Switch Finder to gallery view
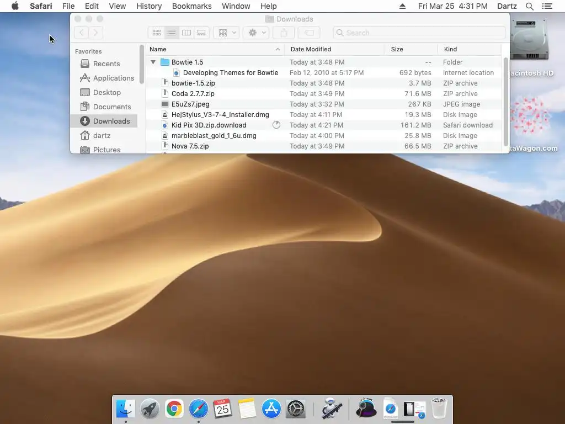The width and height of the screenshot is (565, 424). click(201, 33)
